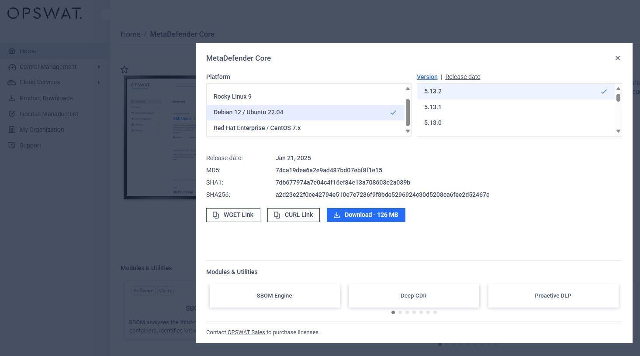Screen dimensions: 640x356
Task: Click the copy icon in WGET Link button
Action: point(216,215)
